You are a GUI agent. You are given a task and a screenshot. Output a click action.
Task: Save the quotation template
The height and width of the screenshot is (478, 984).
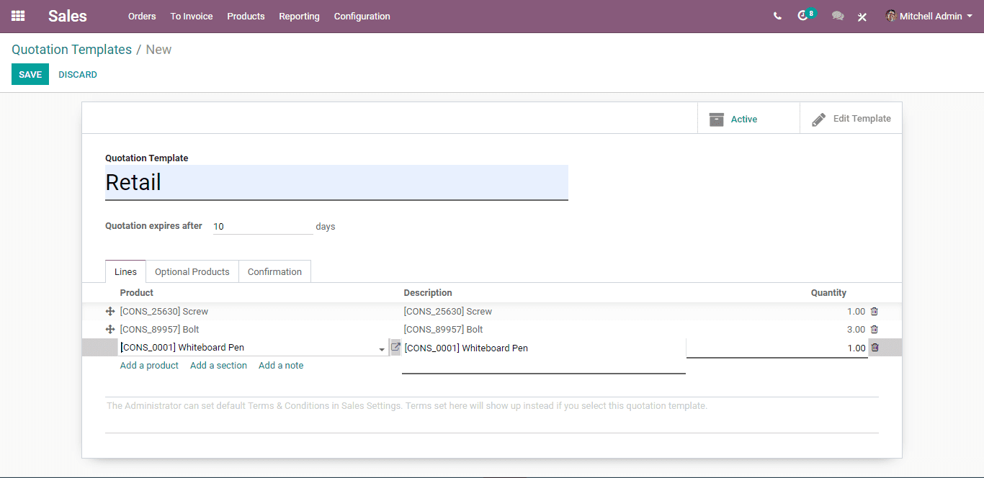click(30, 74)
